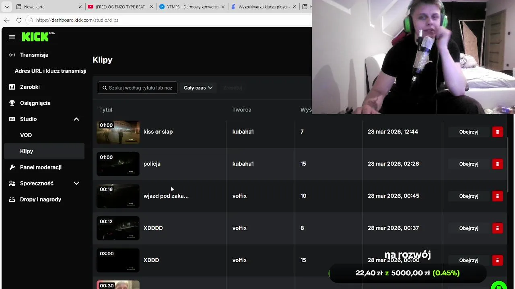515x289 pixels.
Task: Select Klipy under Studio
Action: click(x=44, y=151)
